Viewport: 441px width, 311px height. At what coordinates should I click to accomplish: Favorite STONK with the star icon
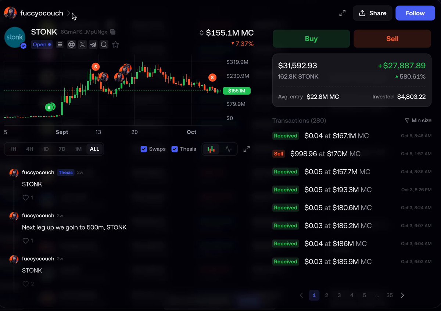point(115,45)
